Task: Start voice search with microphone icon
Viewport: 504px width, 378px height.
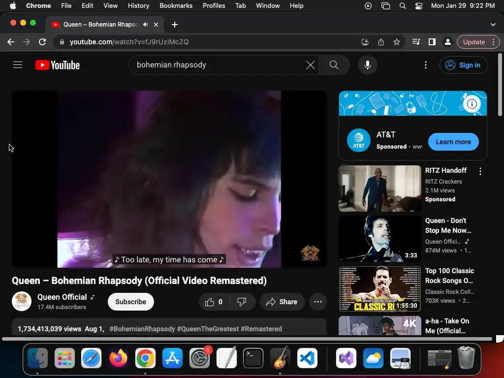Action: [367, 65]
